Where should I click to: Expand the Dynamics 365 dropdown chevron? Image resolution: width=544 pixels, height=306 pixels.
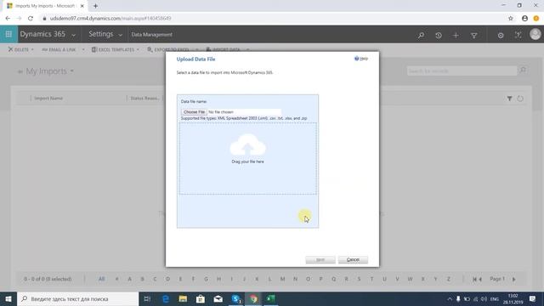[x=74, y=35]
